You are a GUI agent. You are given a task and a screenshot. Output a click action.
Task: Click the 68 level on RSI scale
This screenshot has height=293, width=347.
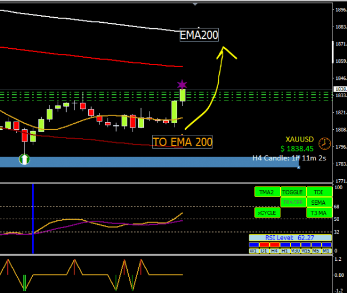[336, 207]
